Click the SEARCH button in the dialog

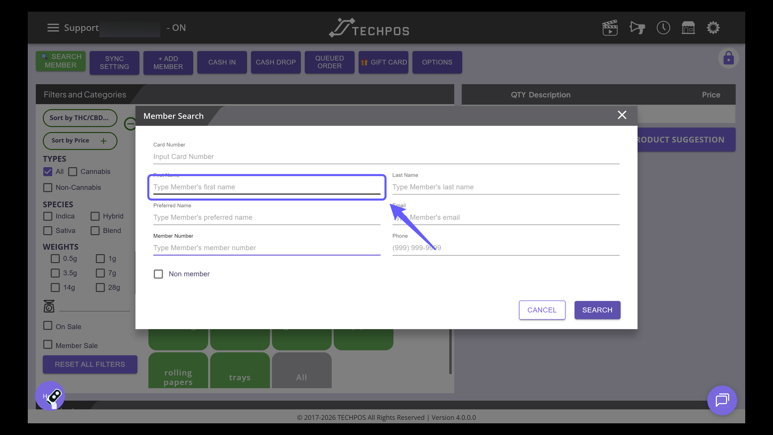pyautogui.click(x=597, y=310)
